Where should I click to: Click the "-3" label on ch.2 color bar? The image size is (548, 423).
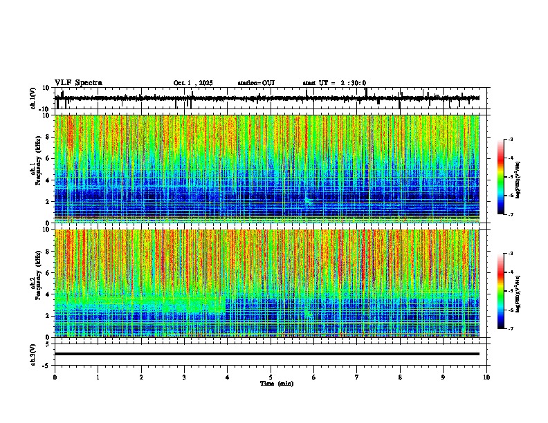pyautogui.click(x=510, y=254)
